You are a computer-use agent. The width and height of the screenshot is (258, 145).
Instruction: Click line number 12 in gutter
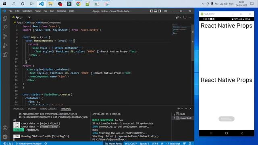[x=16, y=66]
